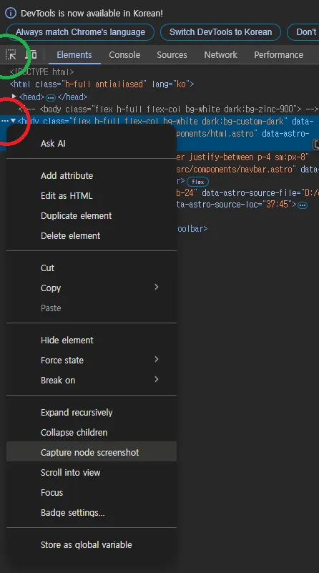Click the ellipsis badge after source-loc 37:45
The height and width of the screenshot is (573, 319).
coord(302,205)
